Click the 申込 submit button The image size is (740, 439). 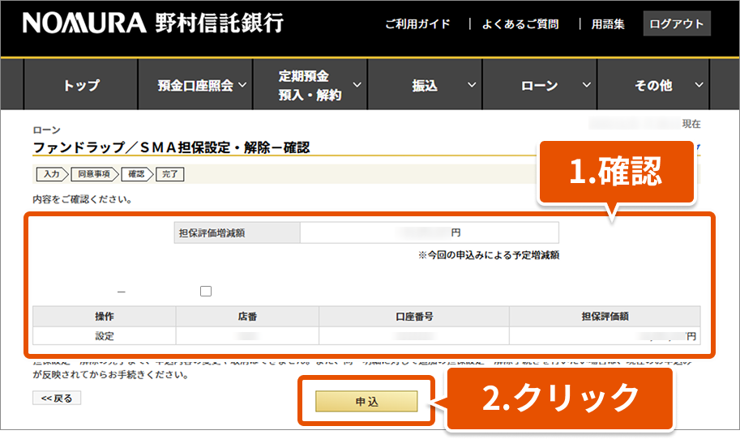(366, 401)
